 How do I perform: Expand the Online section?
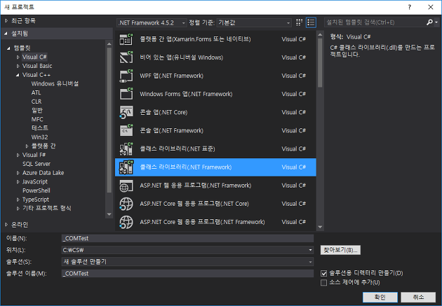6,225
